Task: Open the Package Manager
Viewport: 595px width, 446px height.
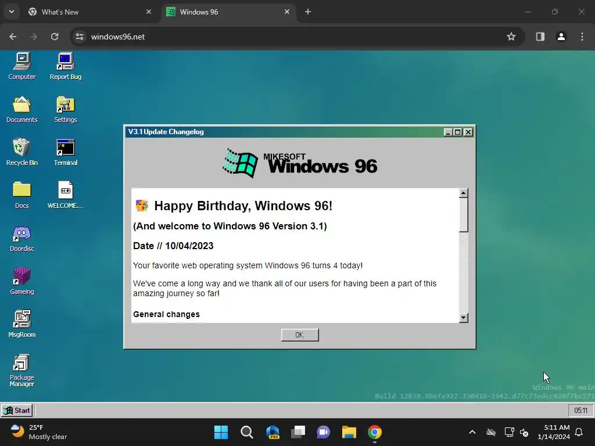Action: (x=21, y=370)
